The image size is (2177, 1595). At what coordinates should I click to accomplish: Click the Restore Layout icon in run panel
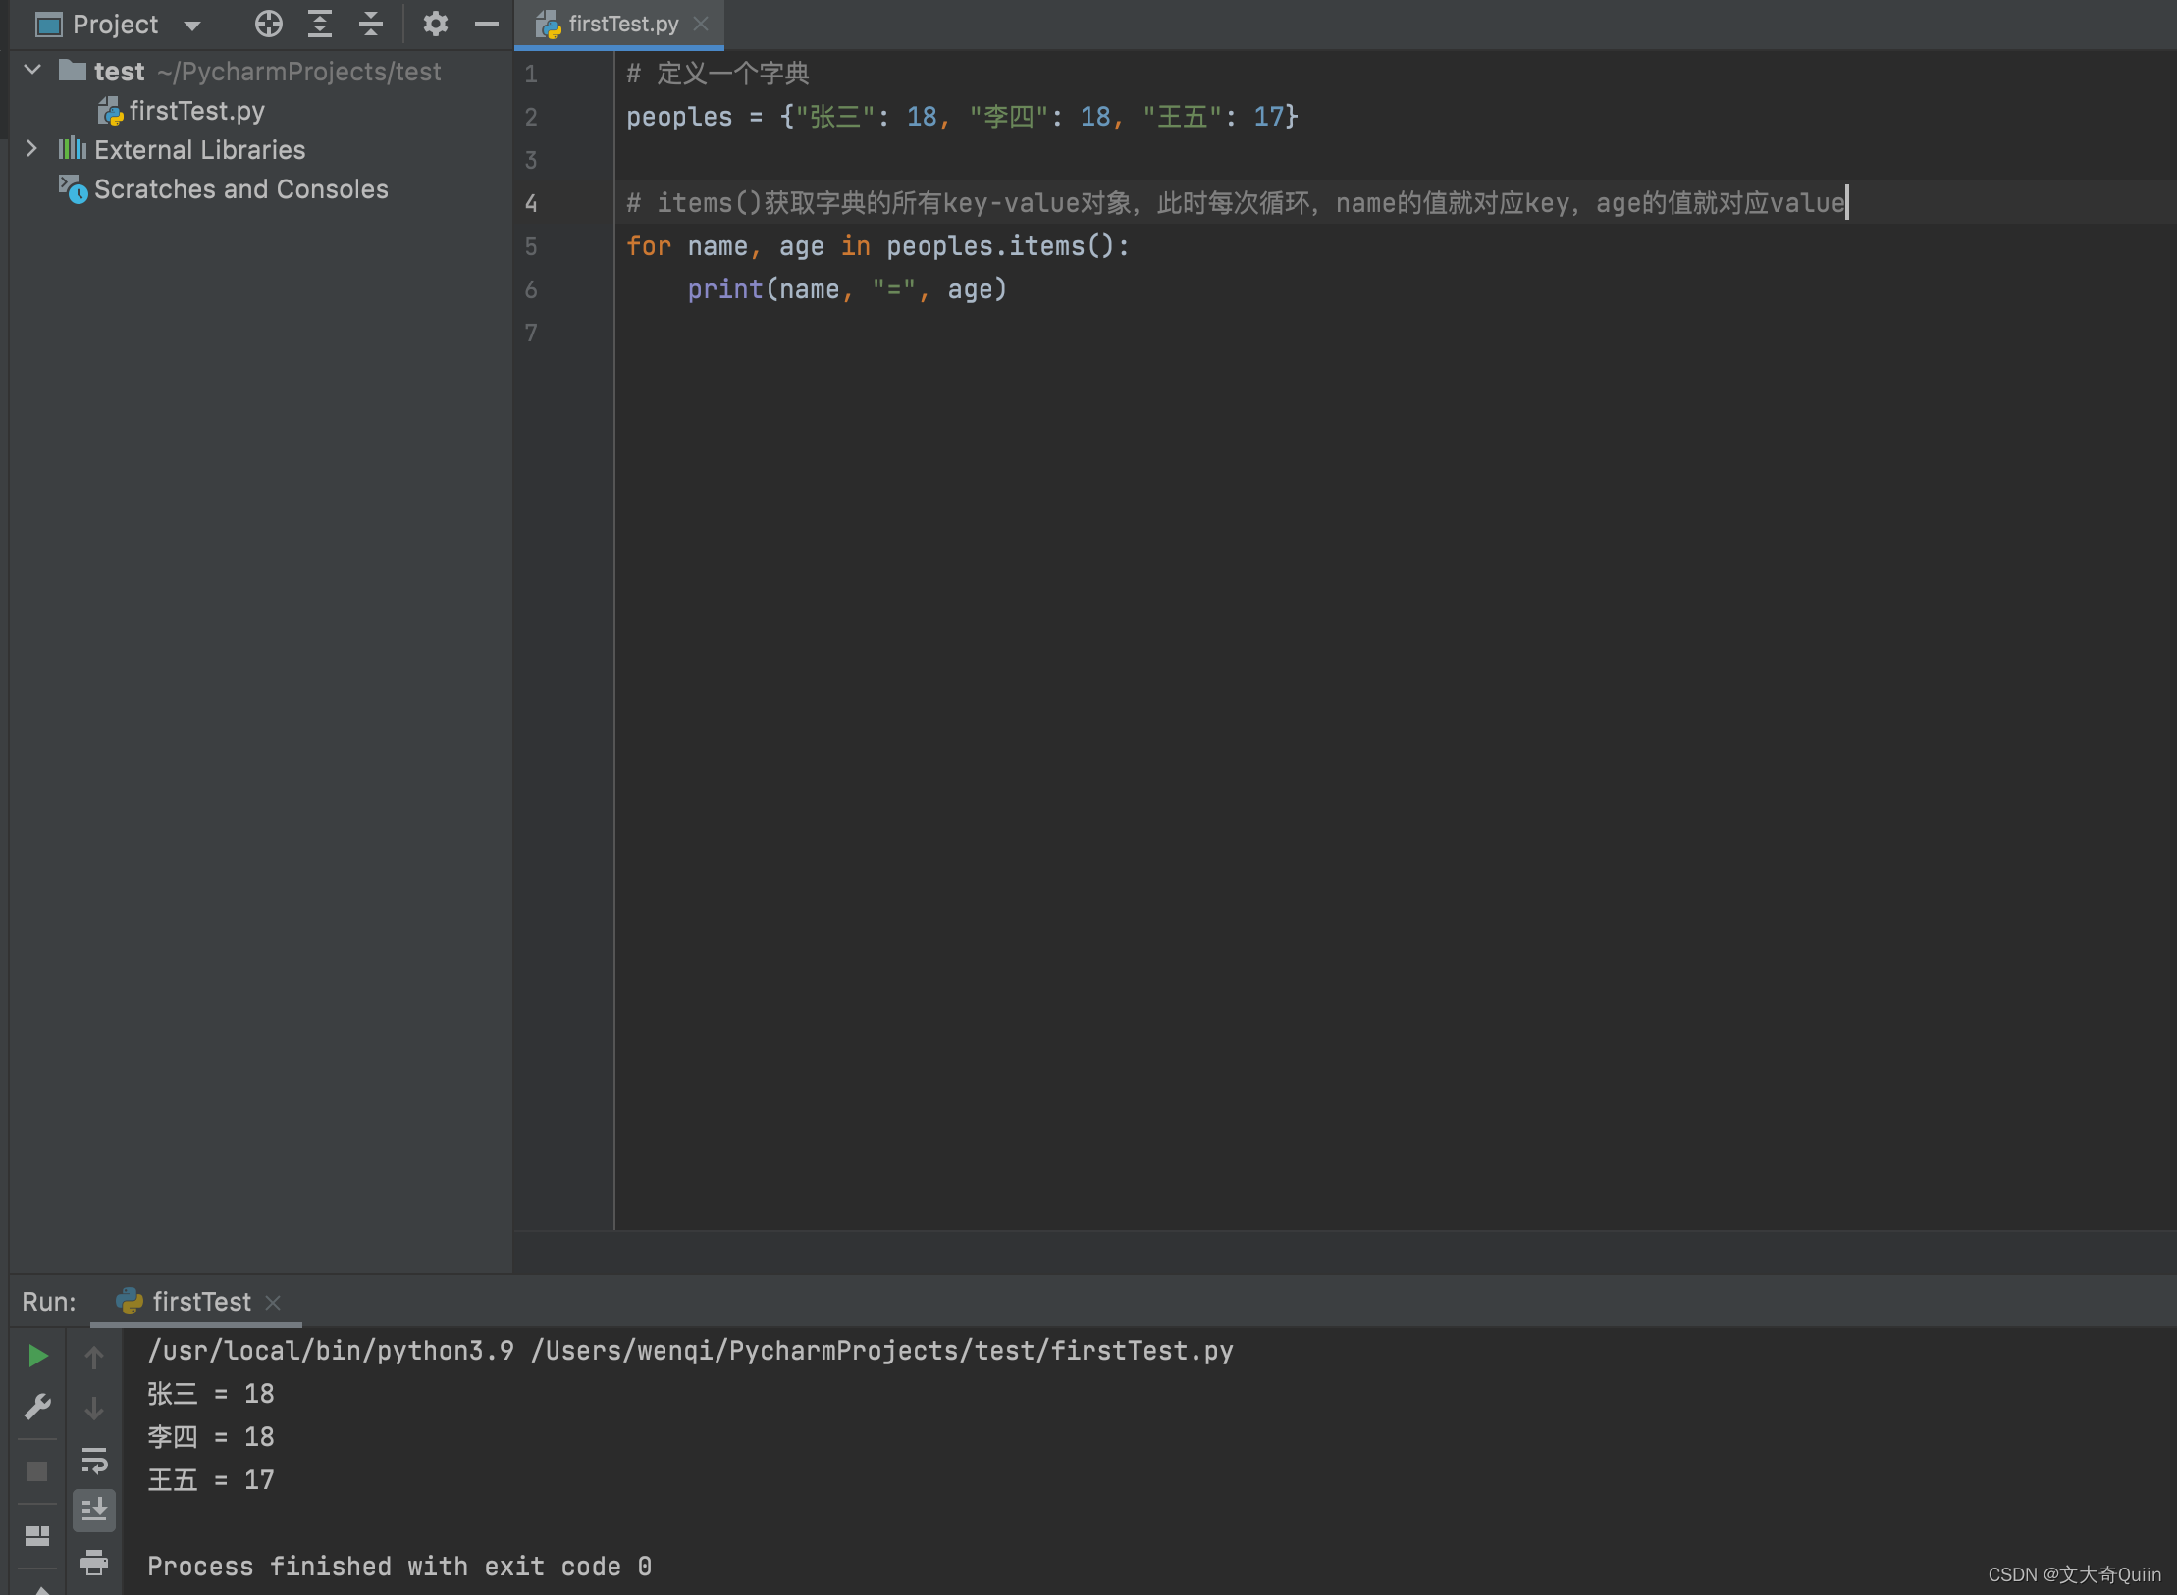click(x=37, y=1535)
